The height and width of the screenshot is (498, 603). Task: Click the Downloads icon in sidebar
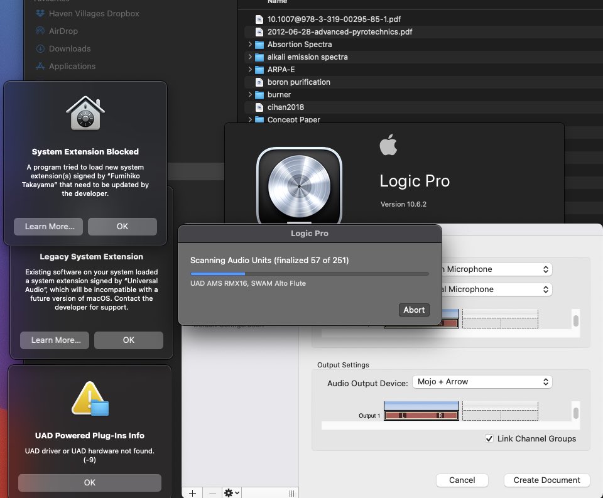coord(40,48)
